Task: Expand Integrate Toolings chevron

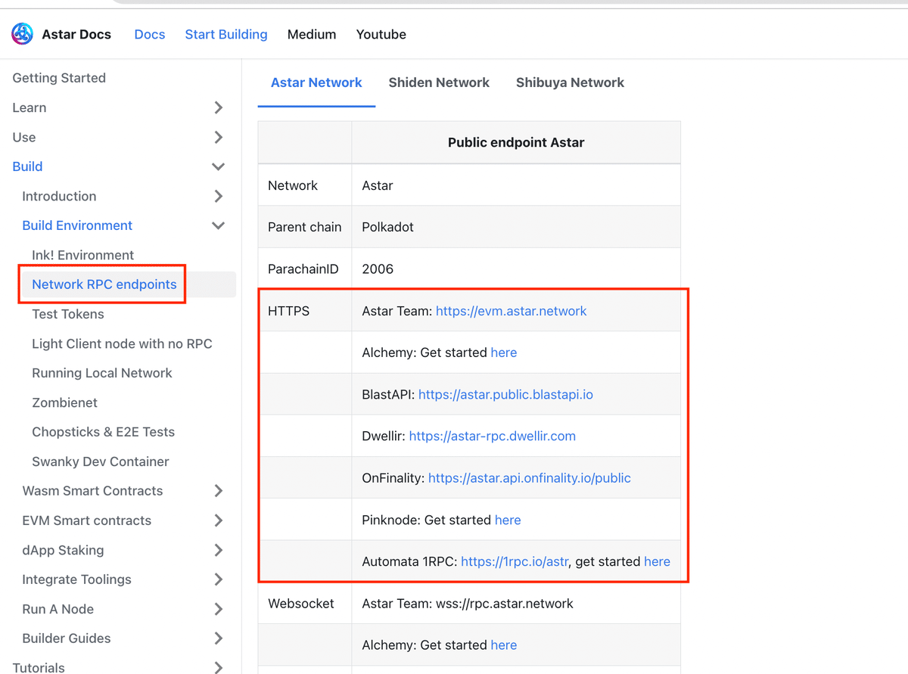Action: 218,579
